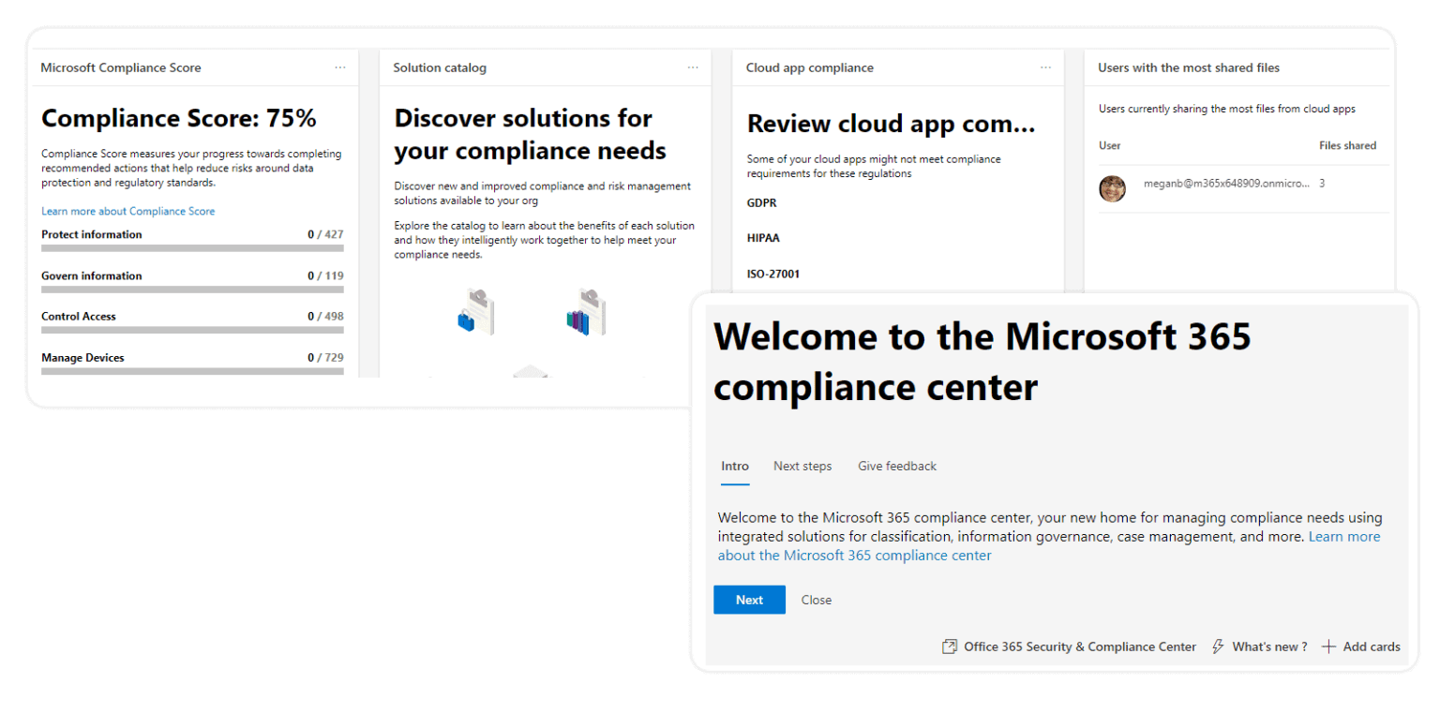The image size is (1440, 713).
Task: Click Protect information progress bar
Action: click(192, 248)
